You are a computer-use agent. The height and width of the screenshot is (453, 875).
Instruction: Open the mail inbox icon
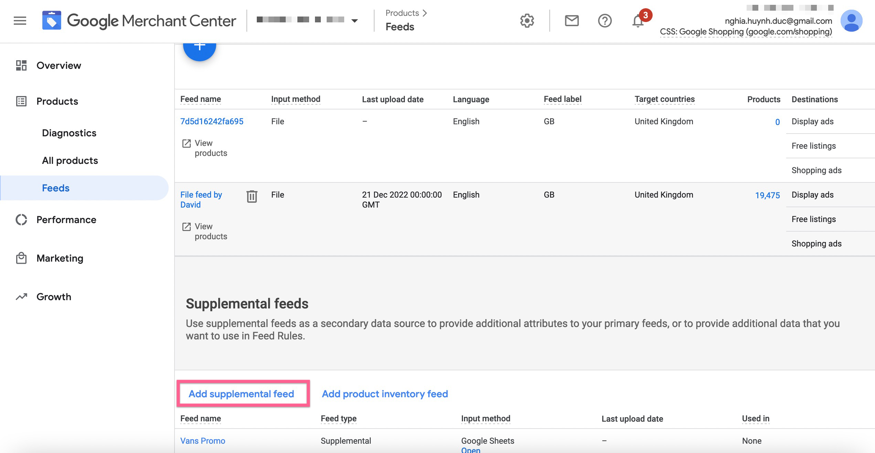coord(572,21)
